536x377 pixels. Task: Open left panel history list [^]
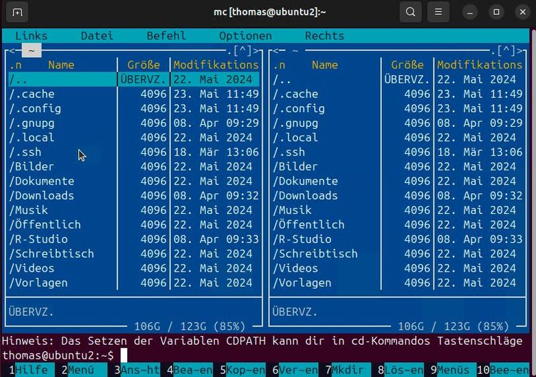coord(243,51)
